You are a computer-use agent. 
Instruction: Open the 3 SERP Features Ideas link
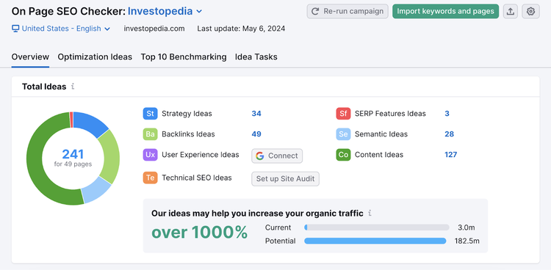coord(447,114)
